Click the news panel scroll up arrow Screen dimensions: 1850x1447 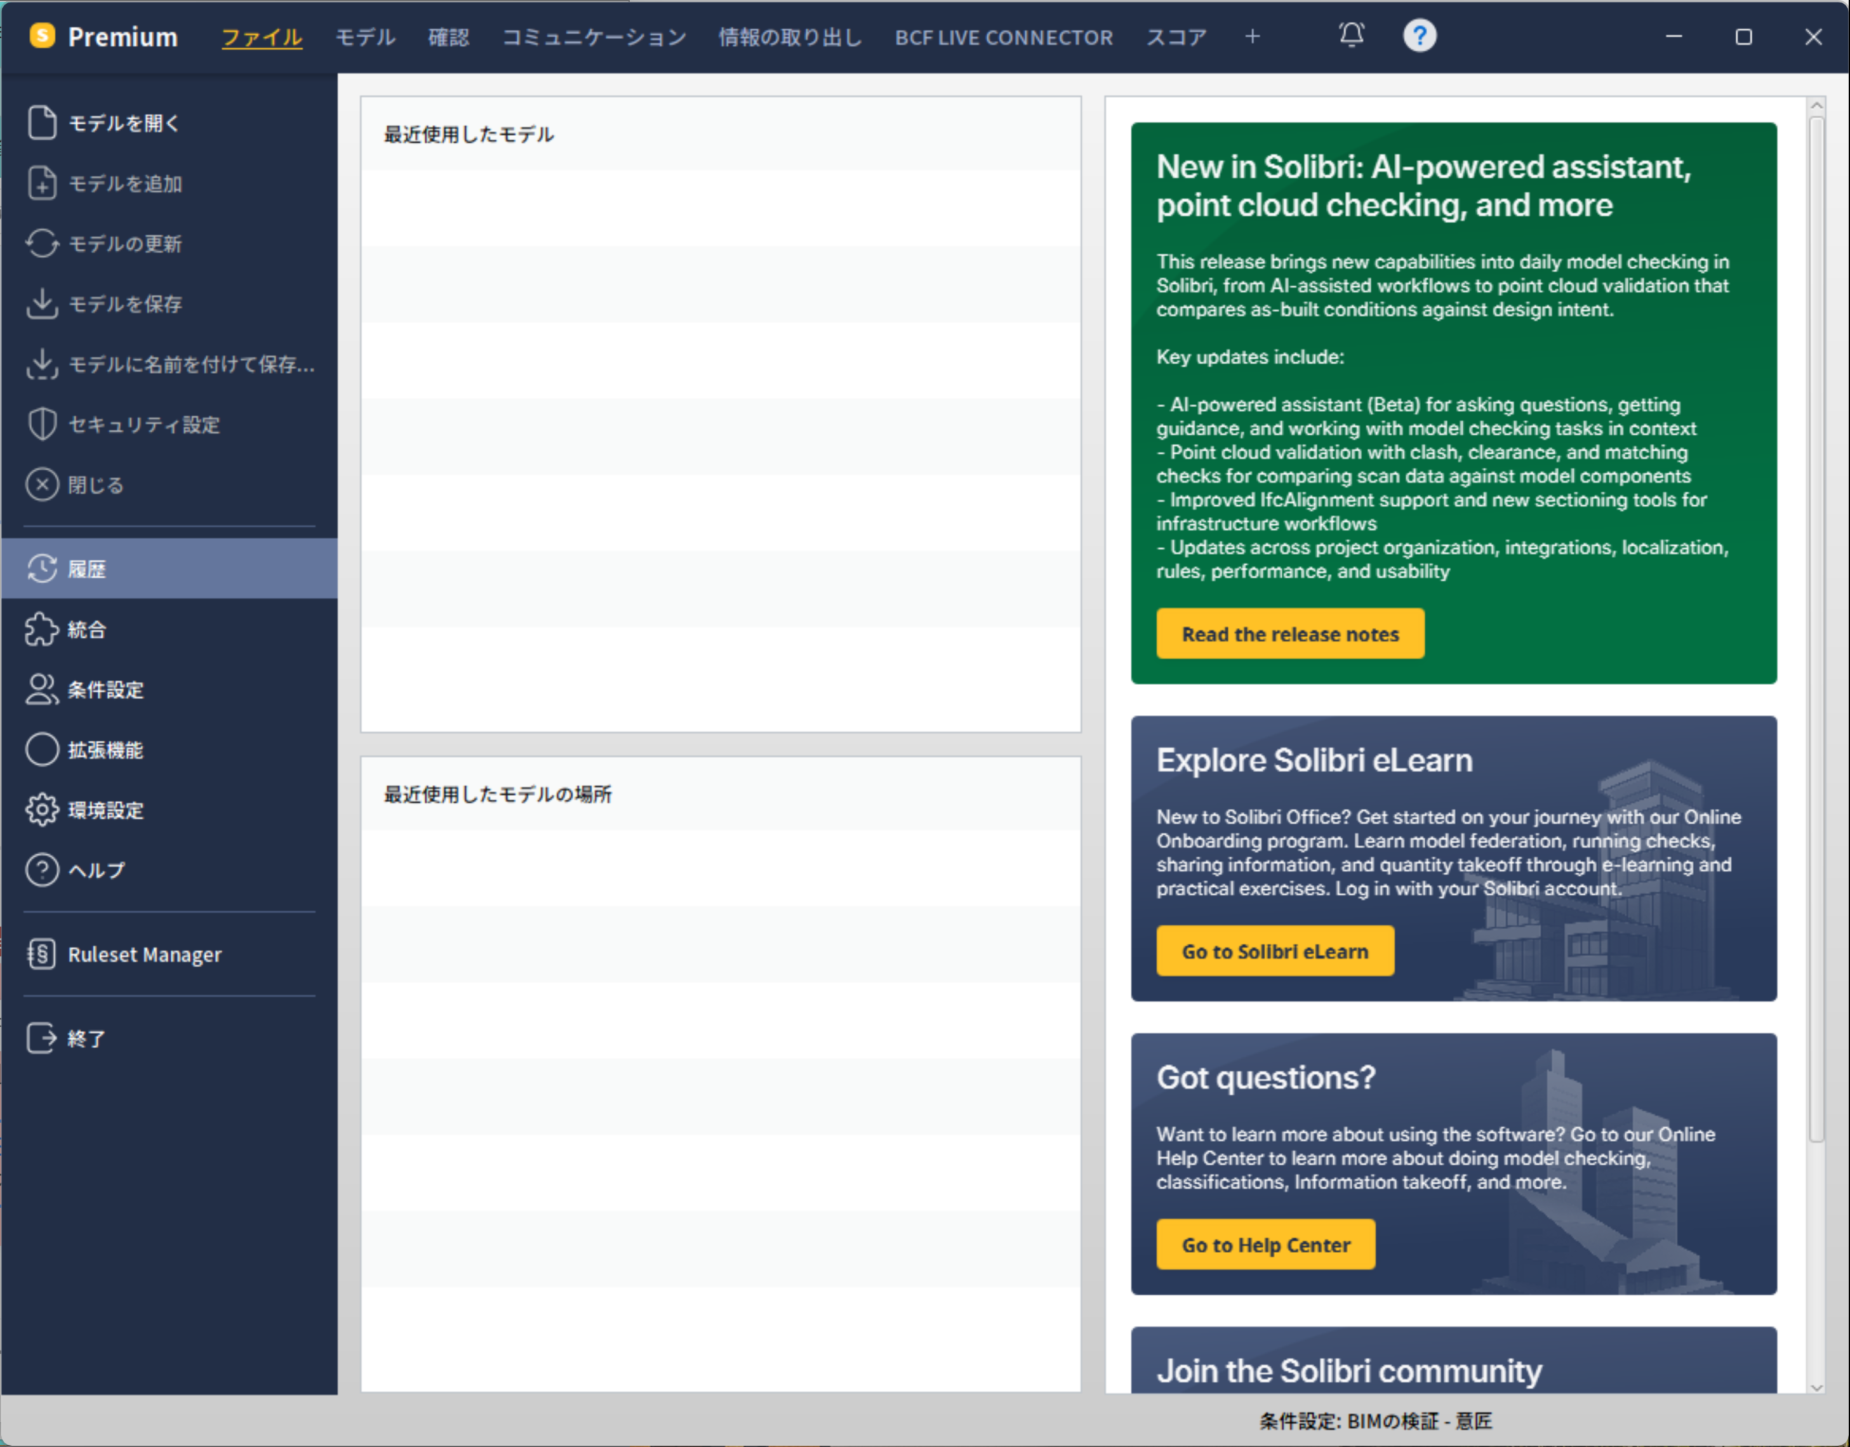[1816, 106]
